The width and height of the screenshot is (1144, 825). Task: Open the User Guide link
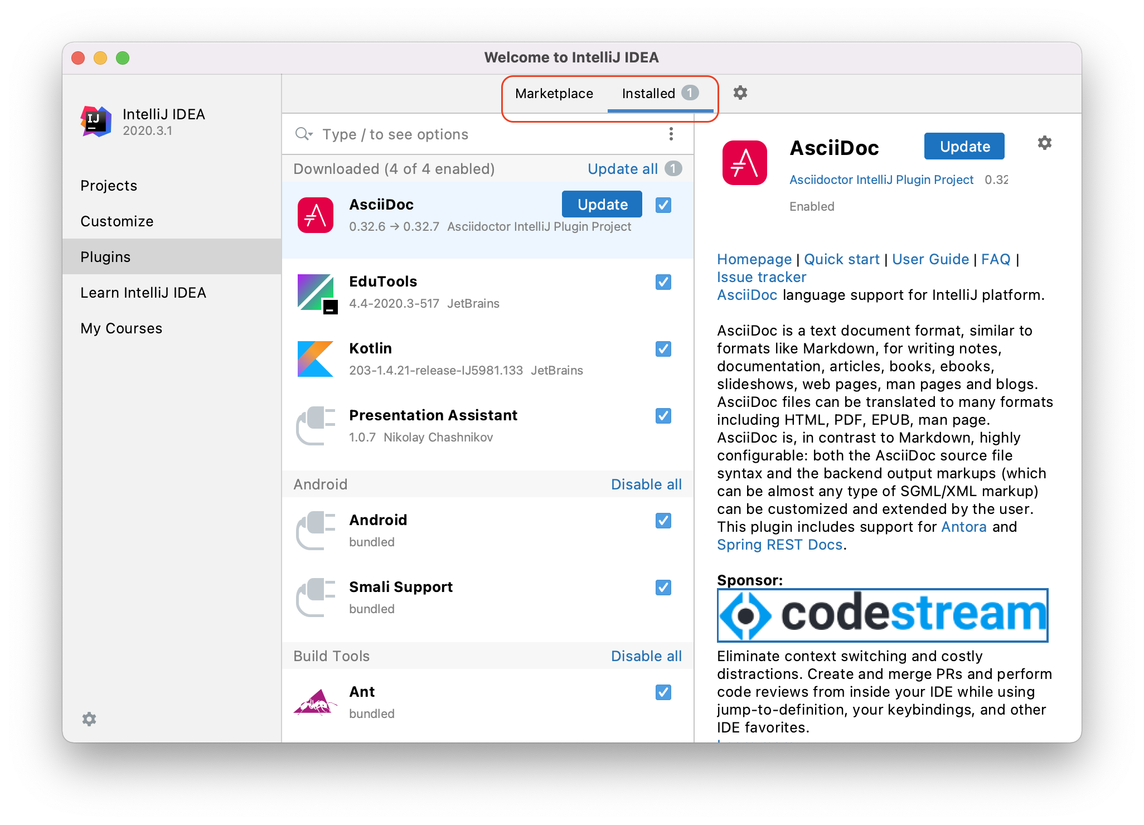pyautogui.click(x=930, y=259)
